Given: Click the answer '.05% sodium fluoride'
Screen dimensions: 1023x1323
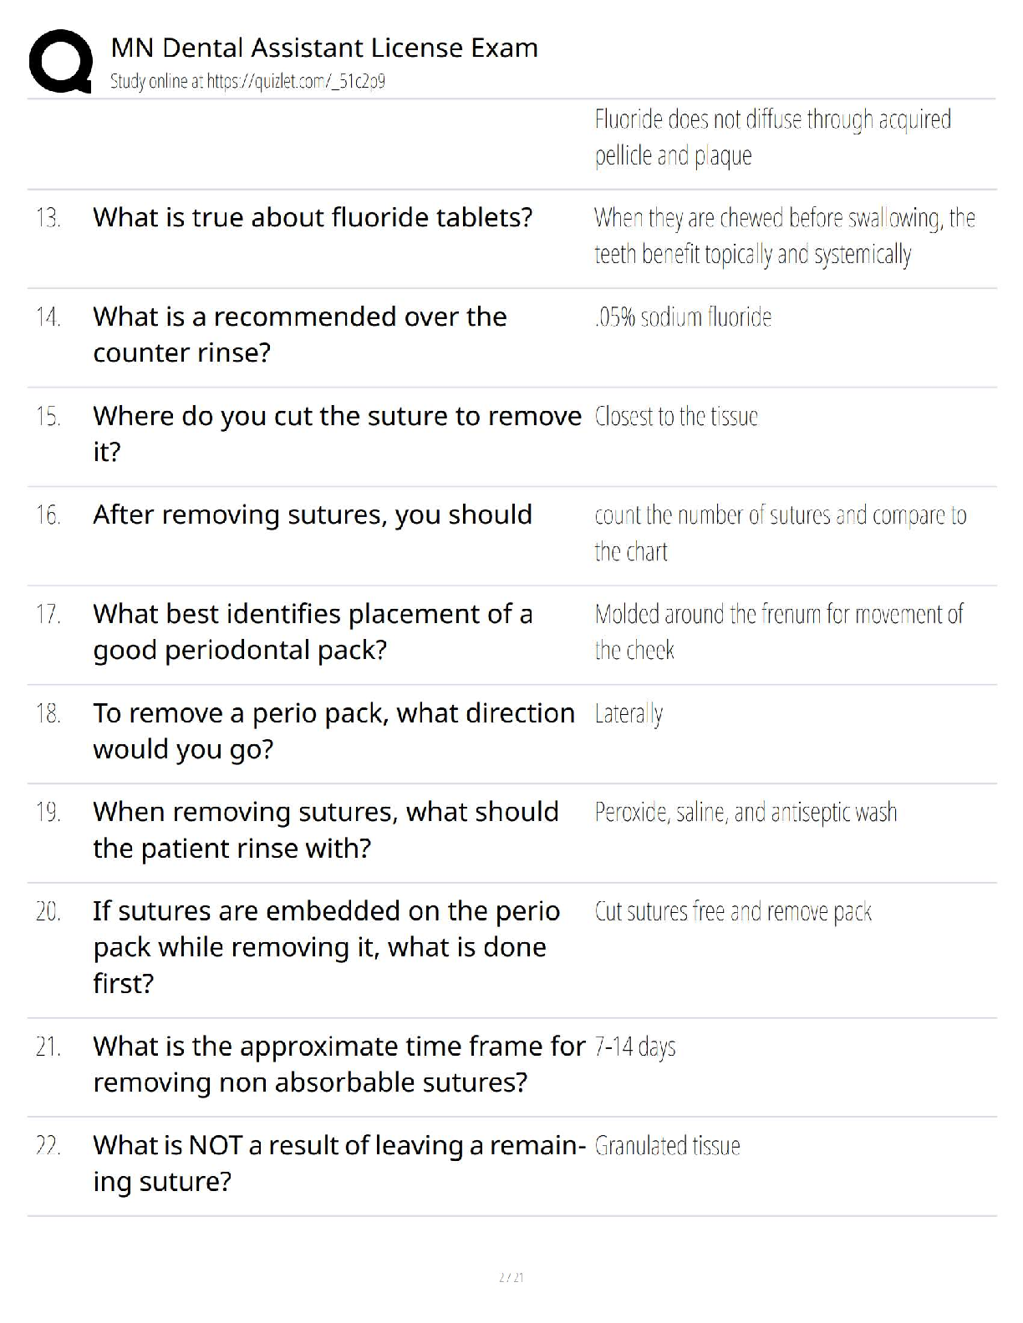Looking at the screenshot, I should coord(683,317).
